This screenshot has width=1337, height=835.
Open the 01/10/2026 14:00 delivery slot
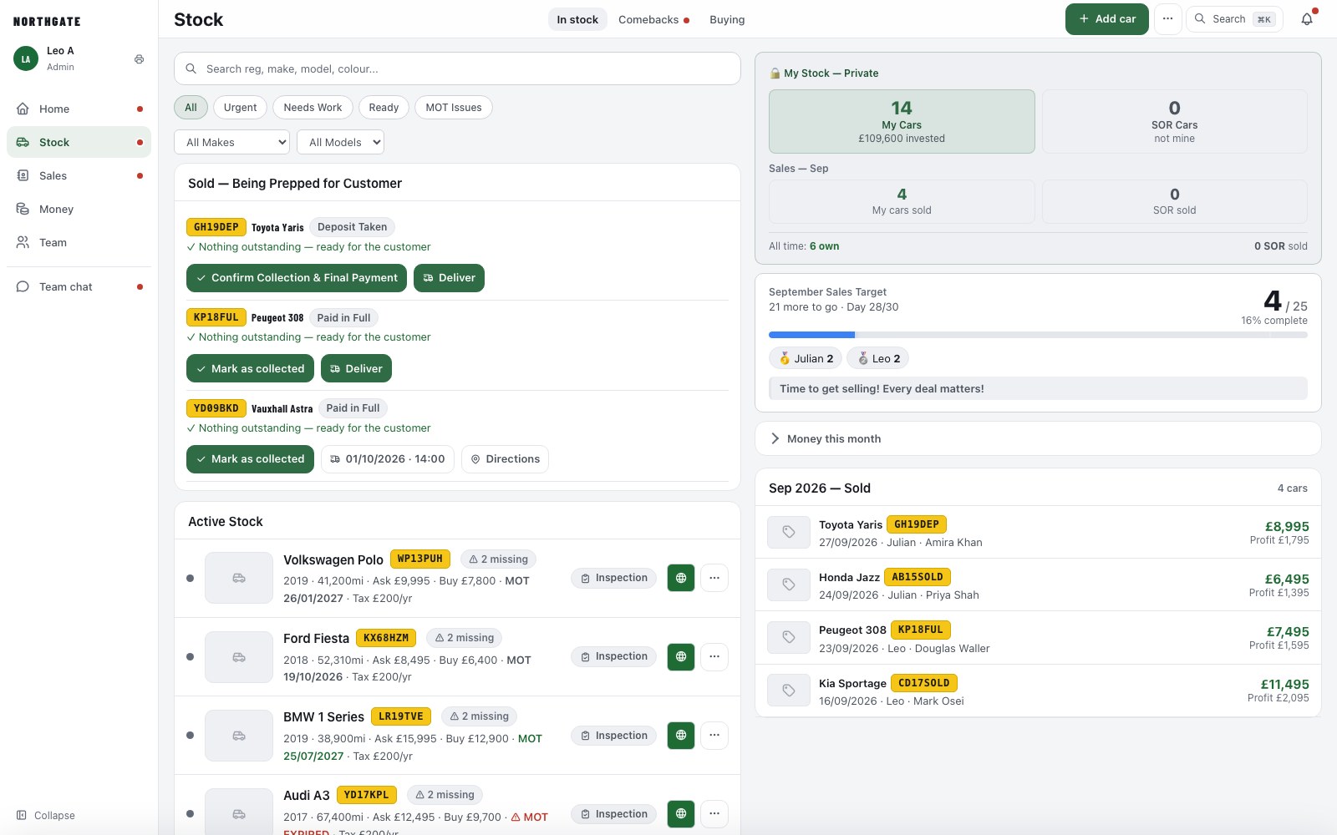click(x=388, y=459)
